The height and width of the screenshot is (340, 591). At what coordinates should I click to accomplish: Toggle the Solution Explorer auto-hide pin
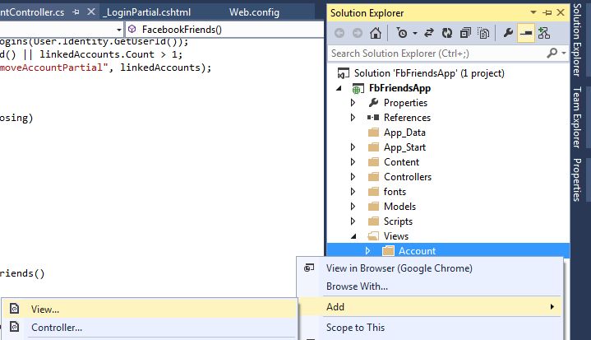547,13
